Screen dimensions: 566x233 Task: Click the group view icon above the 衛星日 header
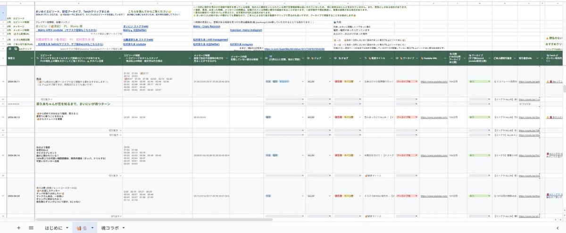pos(9,48)
